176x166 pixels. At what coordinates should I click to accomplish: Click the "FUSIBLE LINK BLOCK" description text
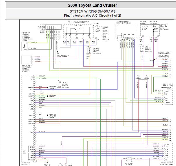(x=105, y=33)
